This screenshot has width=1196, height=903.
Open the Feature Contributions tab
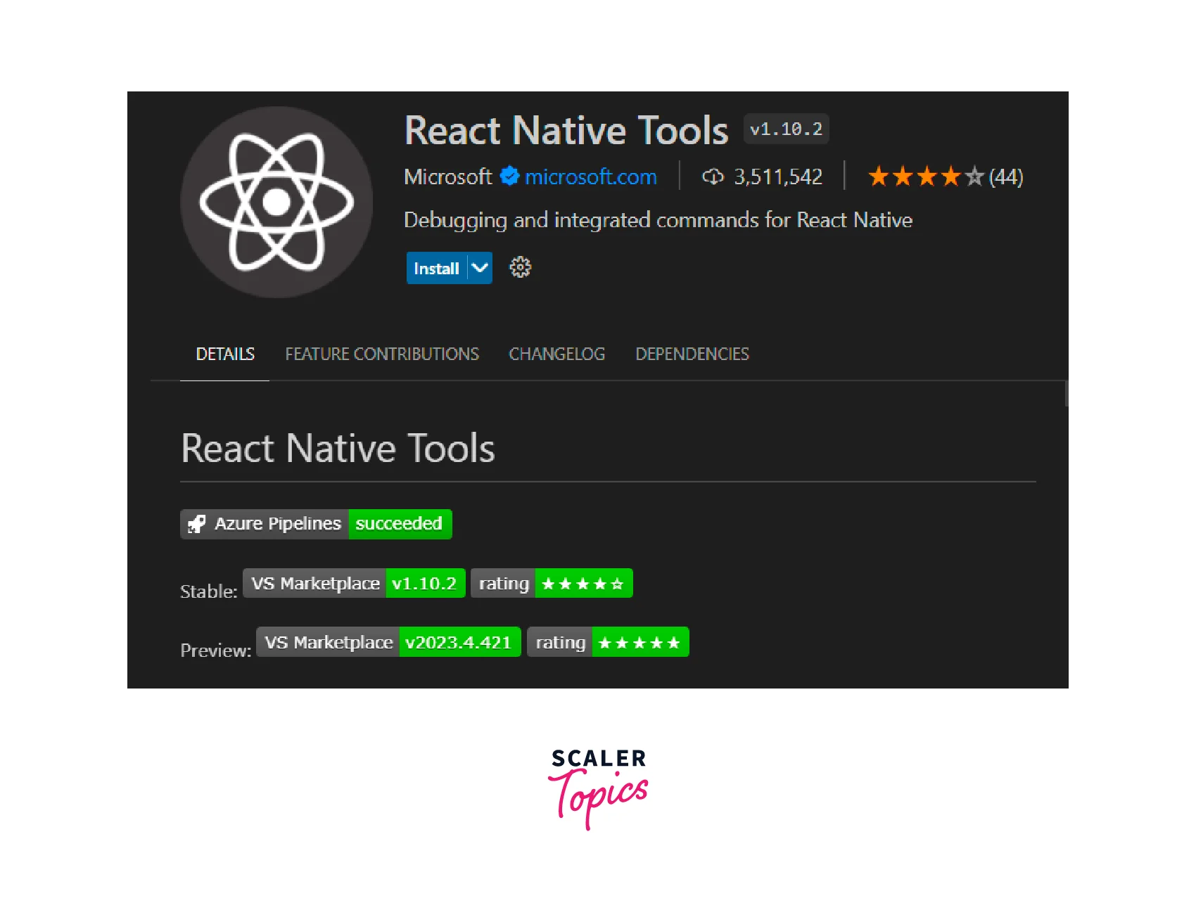(382, 354)
